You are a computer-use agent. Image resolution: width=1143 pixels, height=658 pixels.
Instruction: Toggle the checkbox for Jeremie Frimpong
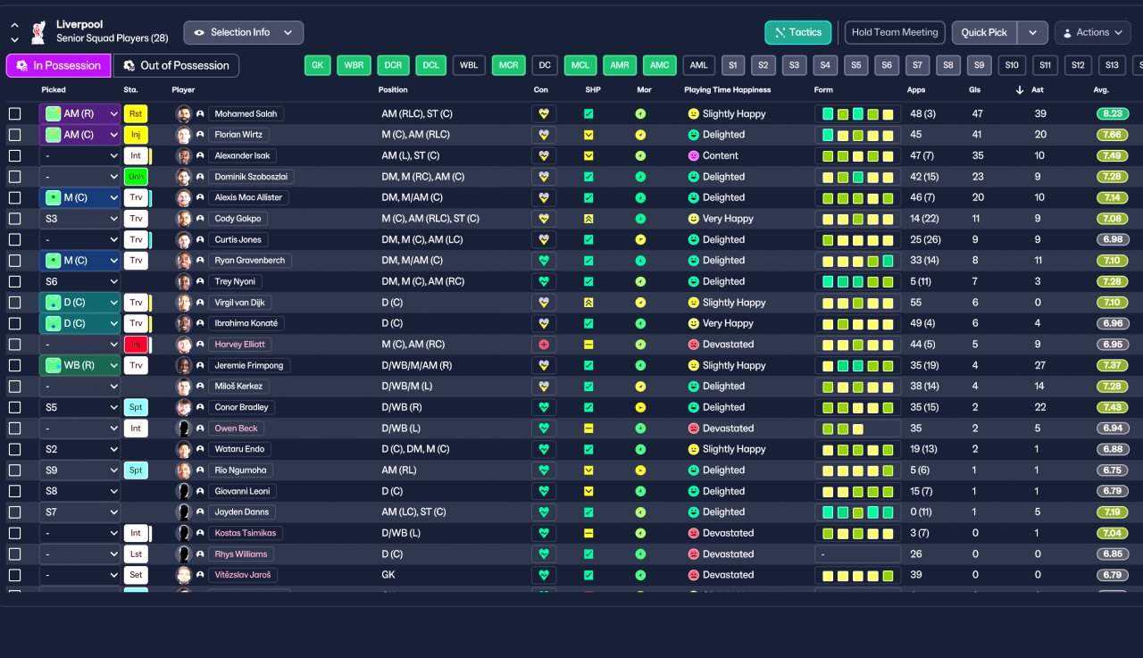(14, 365)
